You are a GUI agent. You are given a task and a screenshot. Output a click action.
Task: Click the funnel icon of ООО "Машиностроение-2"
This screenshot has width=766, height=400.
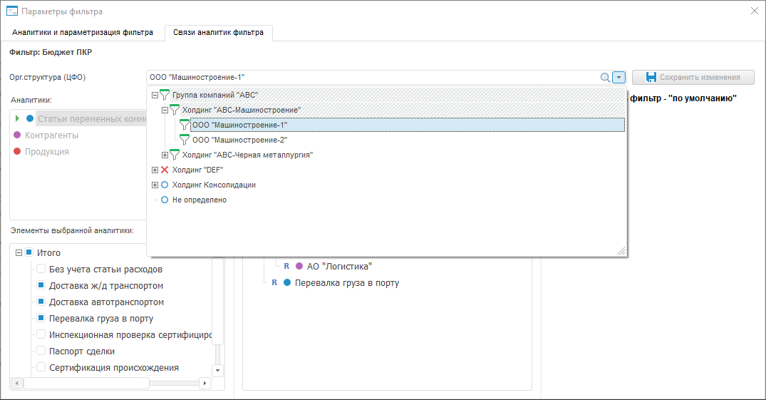pyautogui.click(x=185, y=140)
